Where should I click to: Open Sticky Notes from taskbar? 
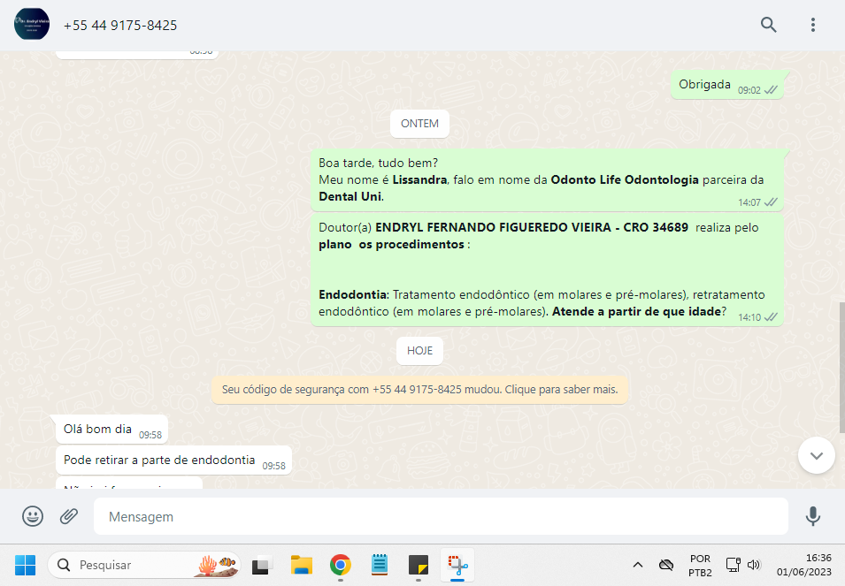(x=419, y=565)
